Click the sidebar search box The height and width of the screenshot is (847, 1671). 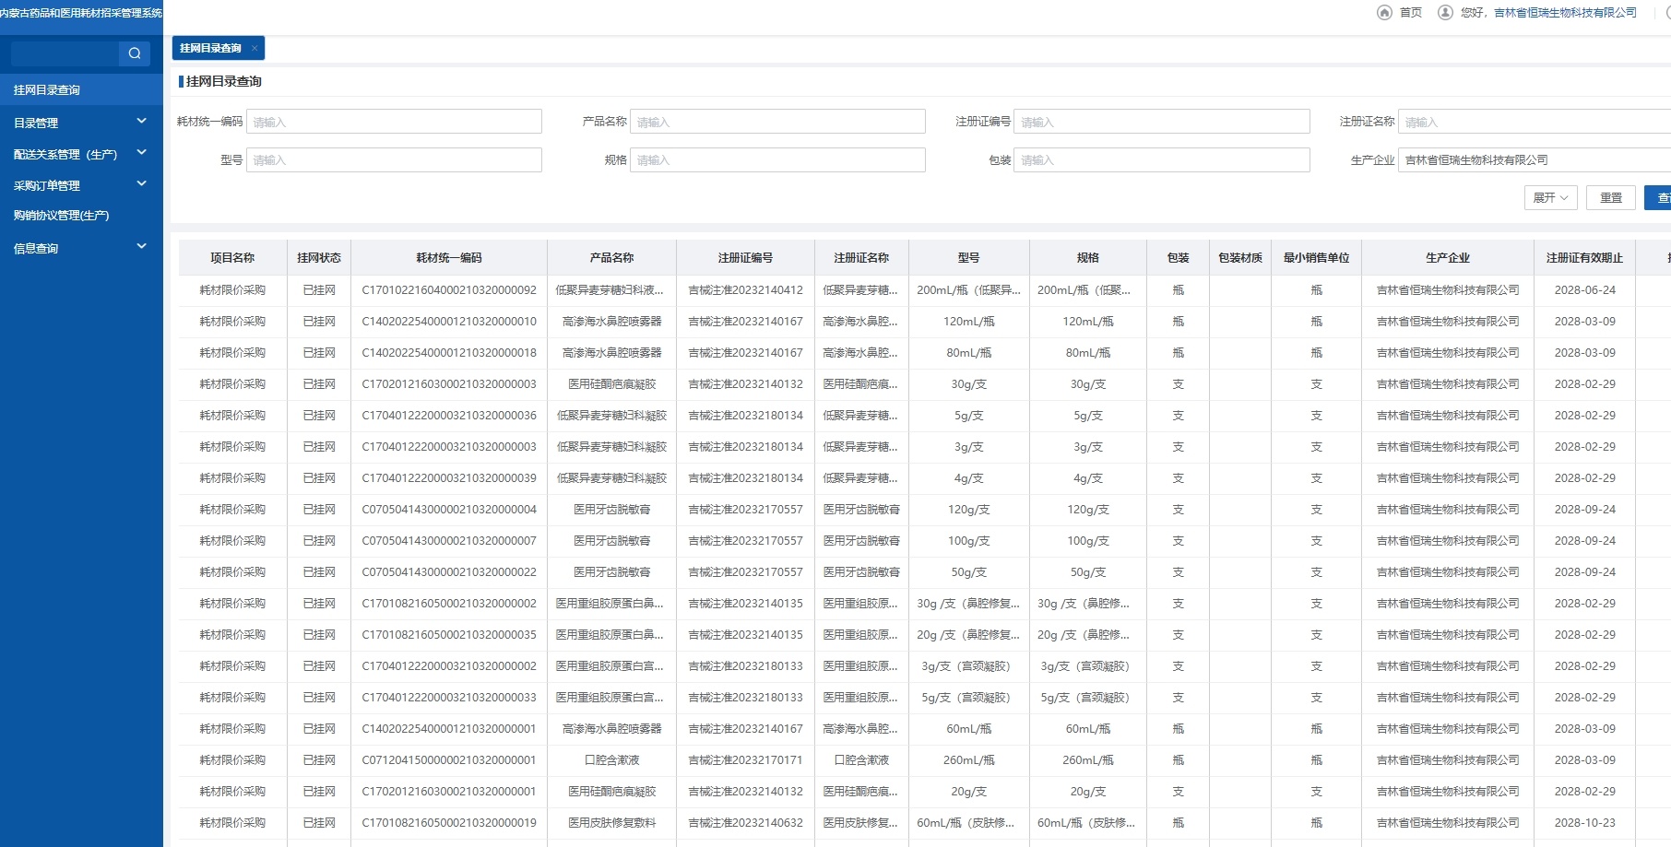pos(65,53)
